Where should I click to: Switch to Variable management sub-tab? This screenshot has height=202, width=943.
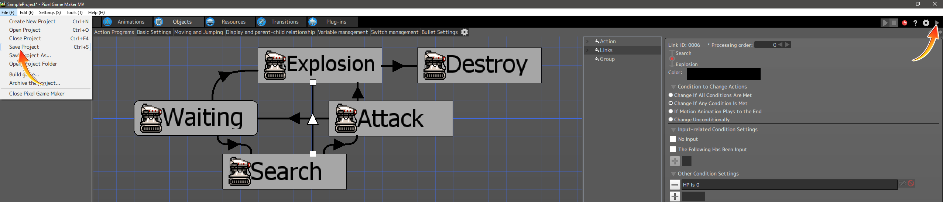pyautogui.click(x=343, y=32)
